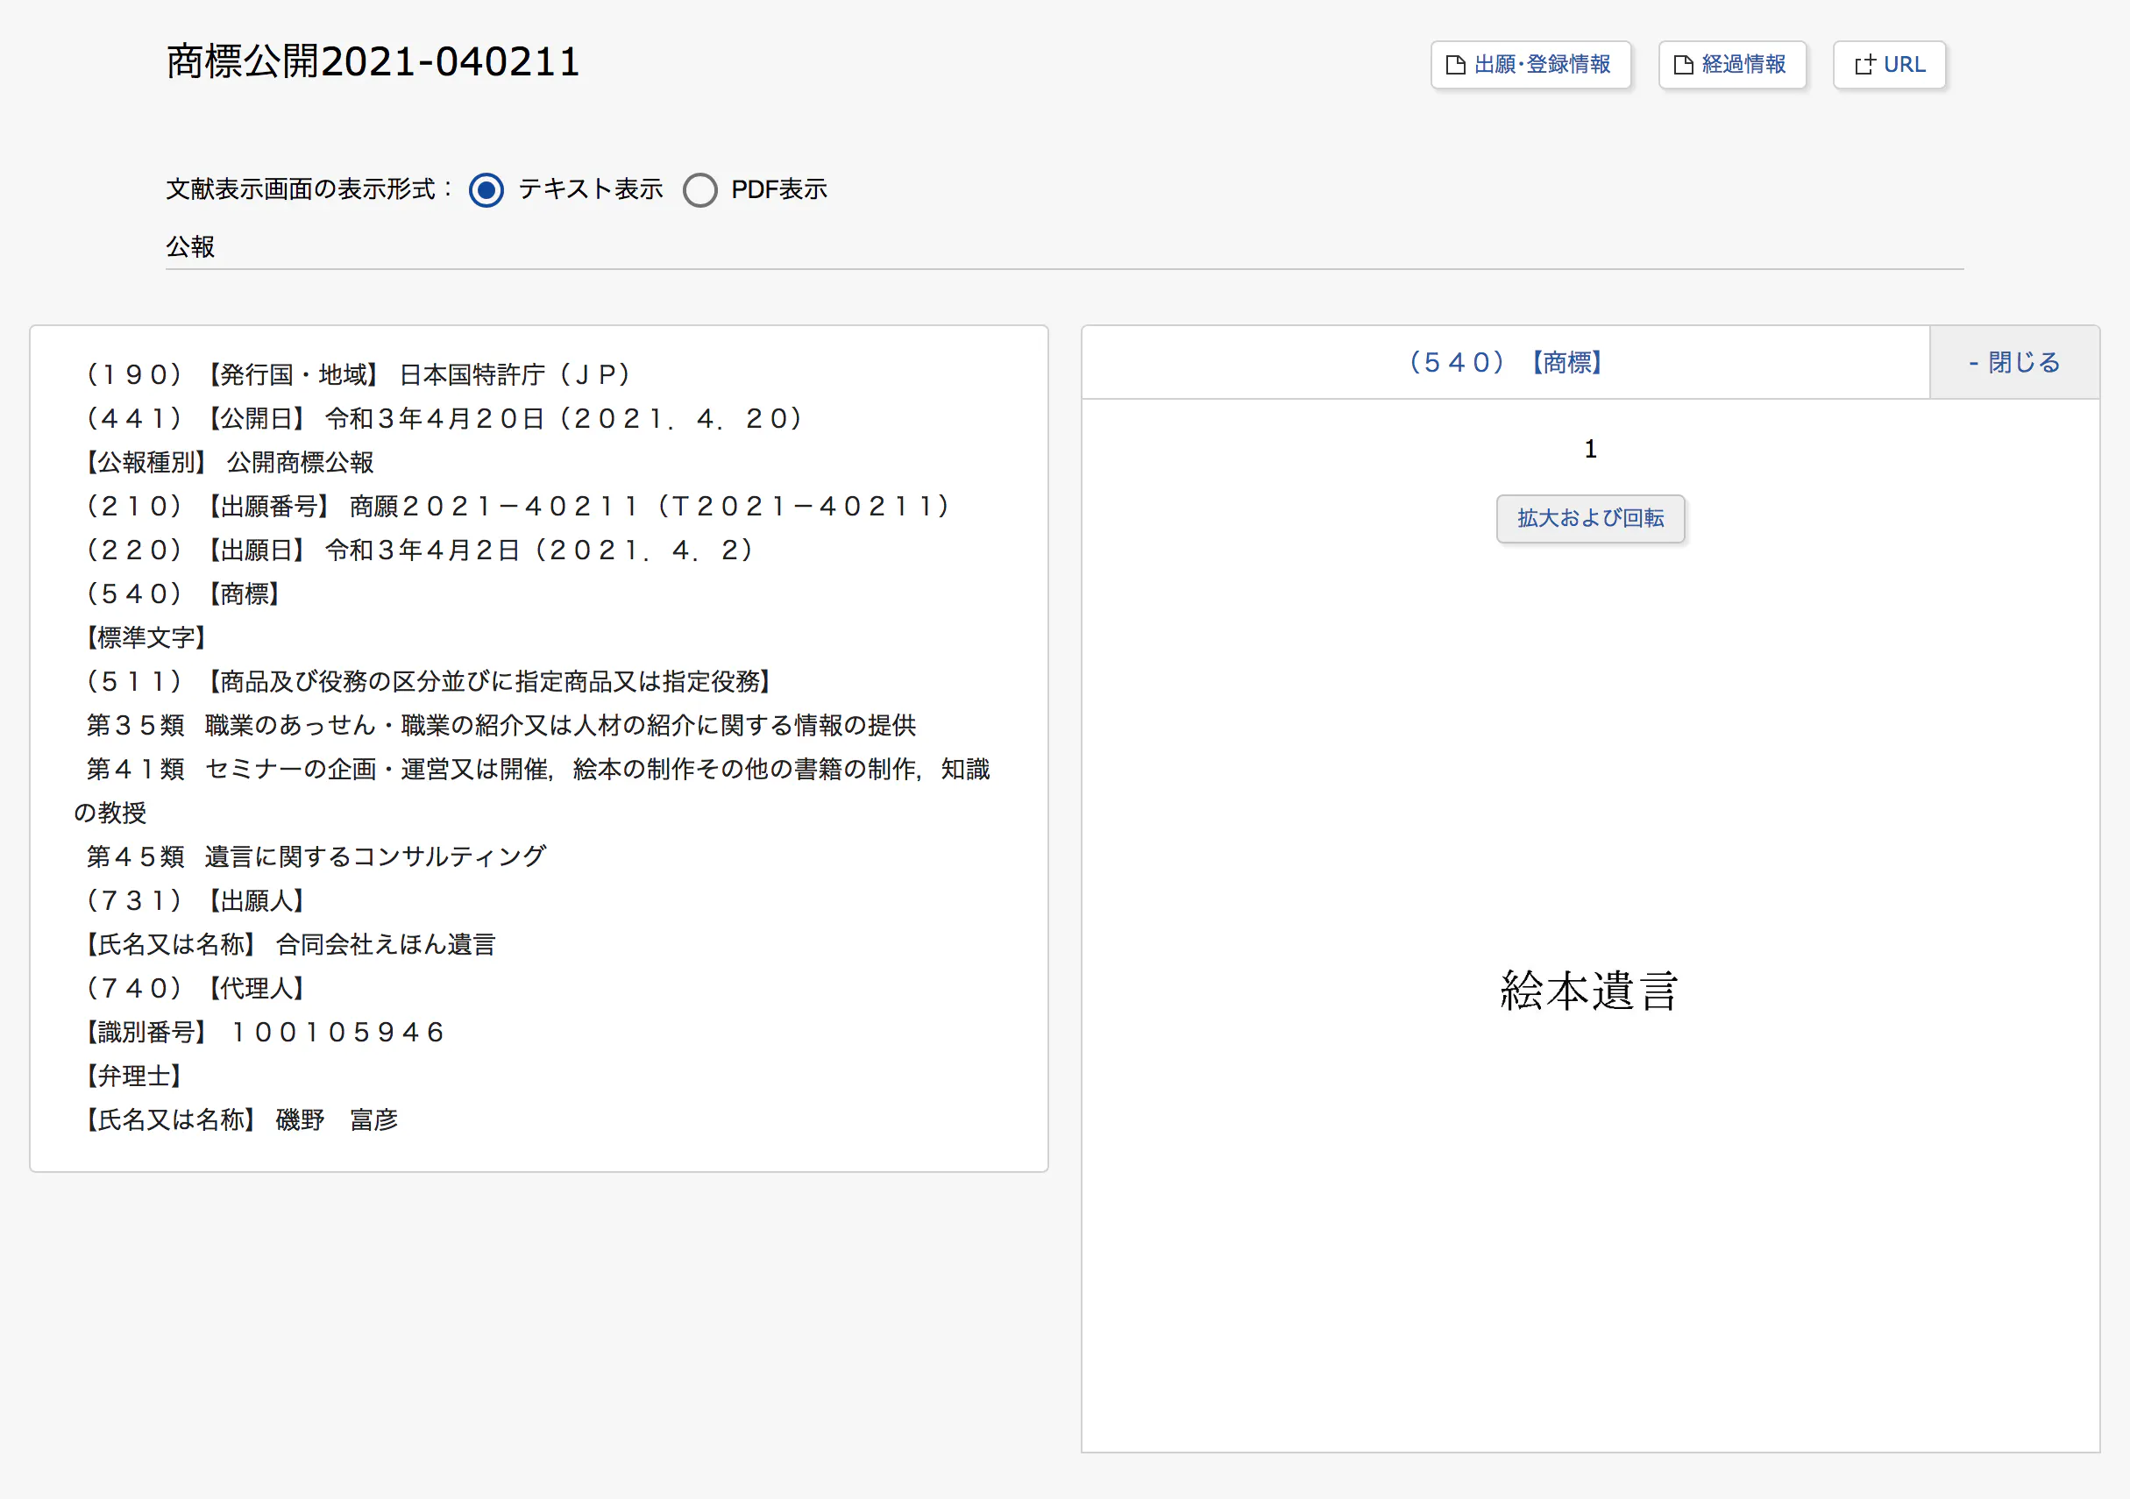Click the 磯野 富彦 attorney name
The height and width of the screenshot is (1499, 2130).
(x=337, y=1119)
